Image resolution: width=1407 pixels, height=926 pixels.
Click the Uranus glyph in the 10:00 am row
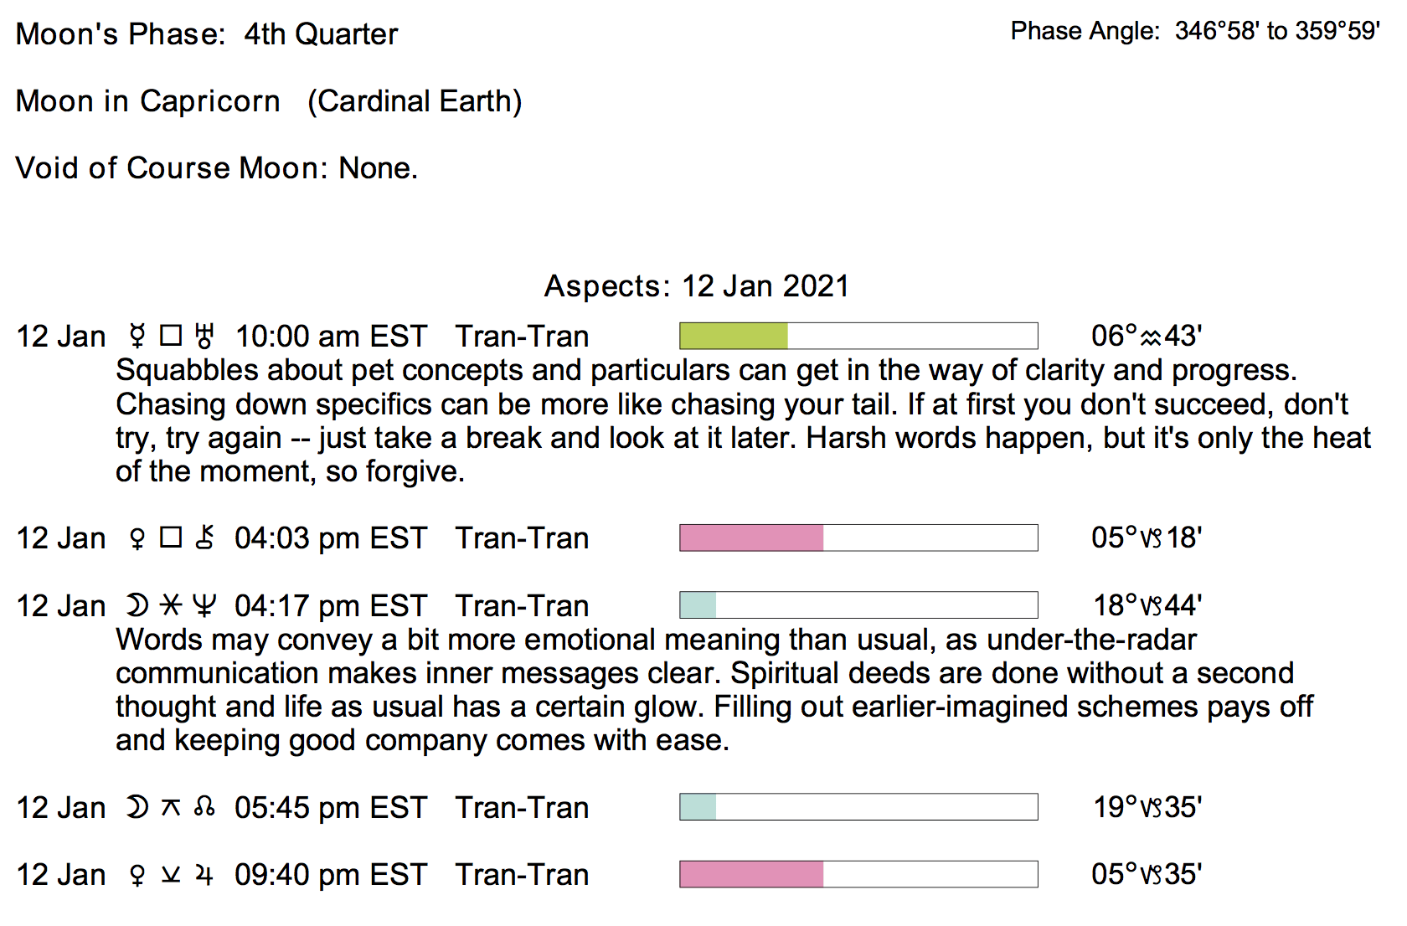204,337
